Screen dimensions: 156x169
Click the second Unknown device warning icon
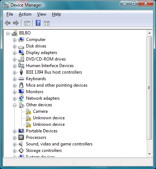tap(28, 124)
